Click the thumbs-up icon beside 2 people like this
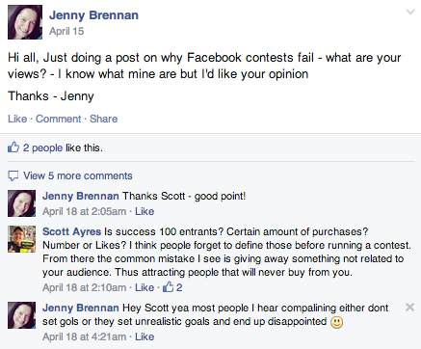Image resolution: width=421 pixels, height=349 pixels. pyautogui.click(x=13, y=148)
